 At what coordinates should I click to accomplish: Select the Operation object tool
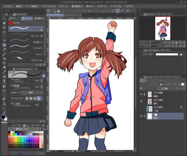[4, 27]
